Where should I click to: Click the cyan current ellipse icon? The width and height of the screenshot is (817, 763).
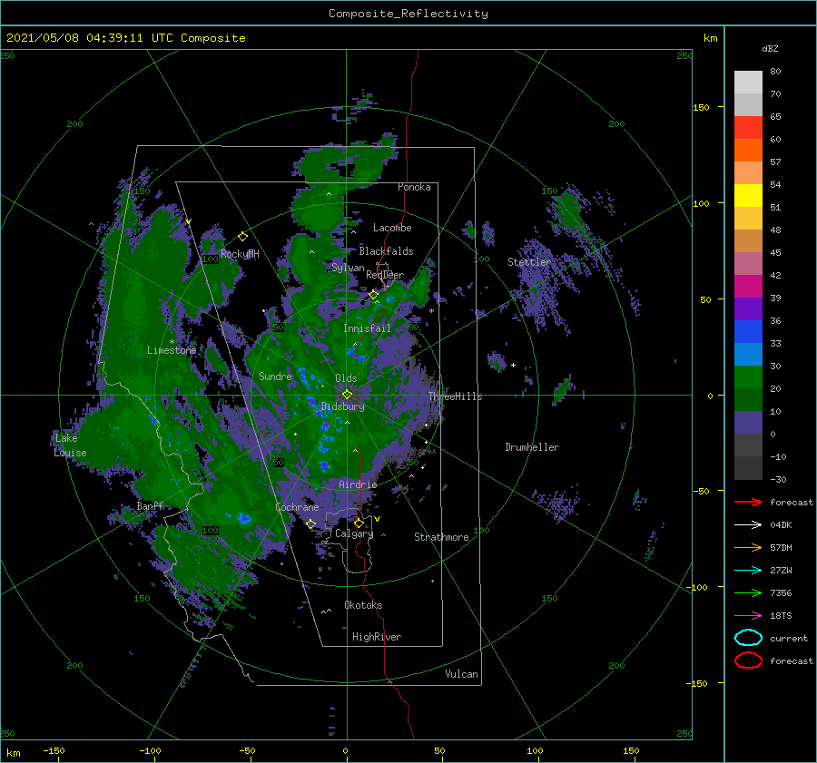tap(748, 638)
